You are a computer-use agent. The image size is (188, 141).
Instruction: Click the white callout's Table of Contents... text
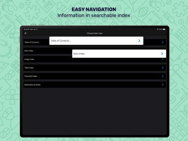click(61, 41)
